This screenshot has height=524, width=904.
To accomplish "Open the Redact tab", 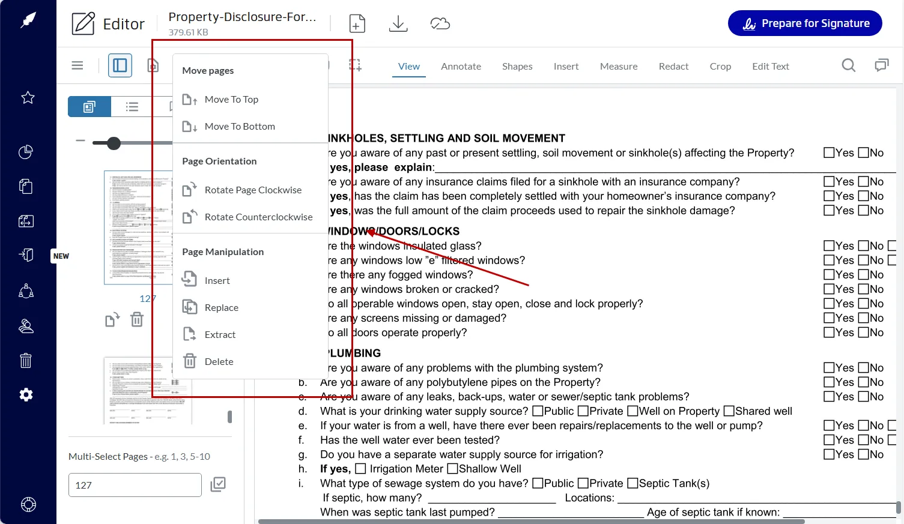I will click(673, 67).
